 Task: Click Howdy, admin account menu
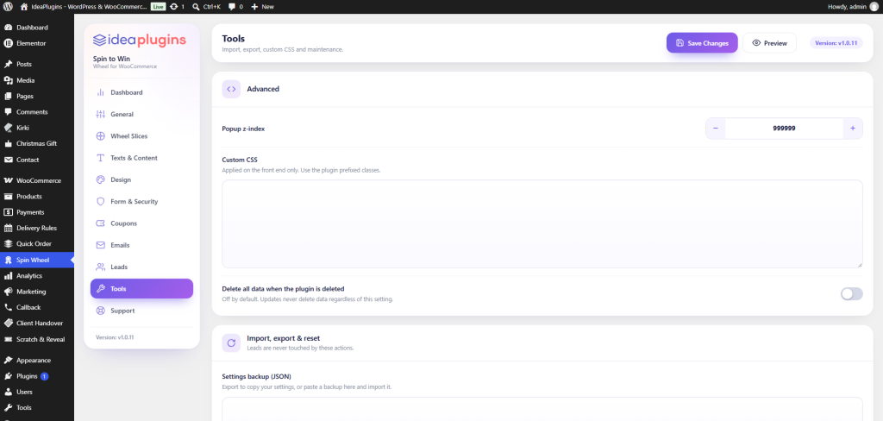click(x=853, y=7)
